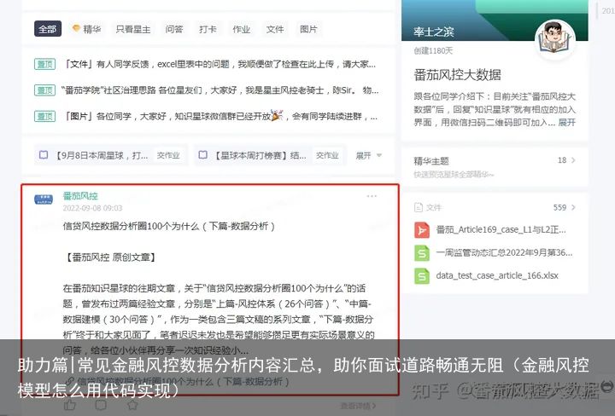This screenshot has height=416, width=615.
Task: Open the 问答 tab
Action: [173, 29]
